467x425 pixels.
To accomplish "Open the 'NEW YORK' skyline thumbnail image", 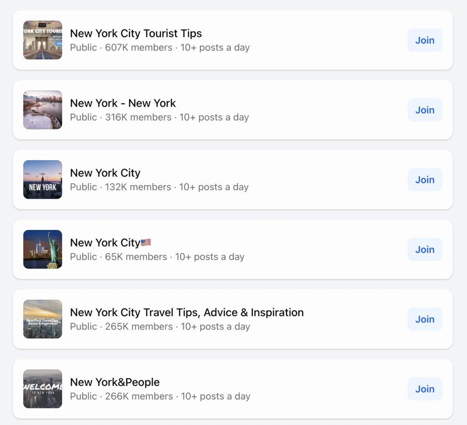I will click(x=42, y=179).
